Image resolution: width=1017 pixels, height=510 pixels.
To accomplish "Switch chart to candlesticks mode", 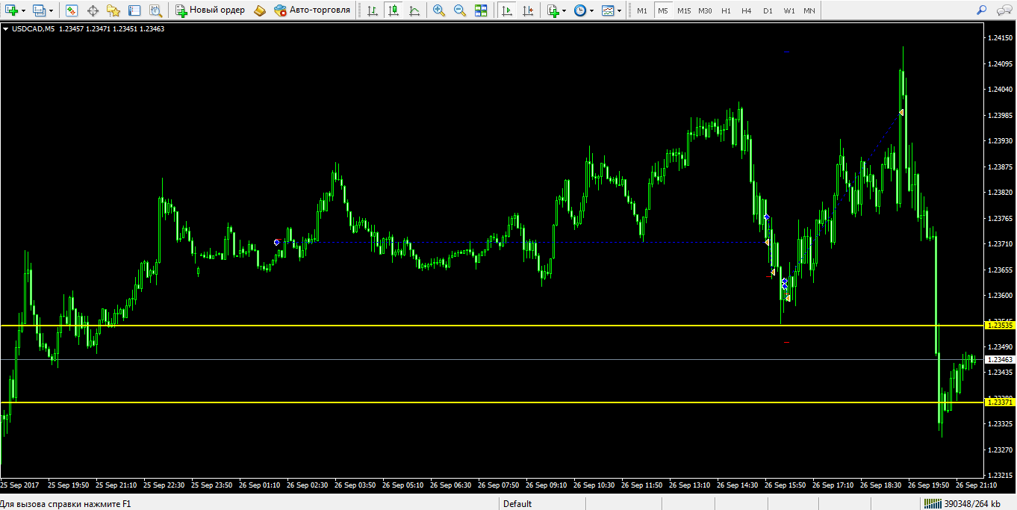I will click(x=393, y=10).
